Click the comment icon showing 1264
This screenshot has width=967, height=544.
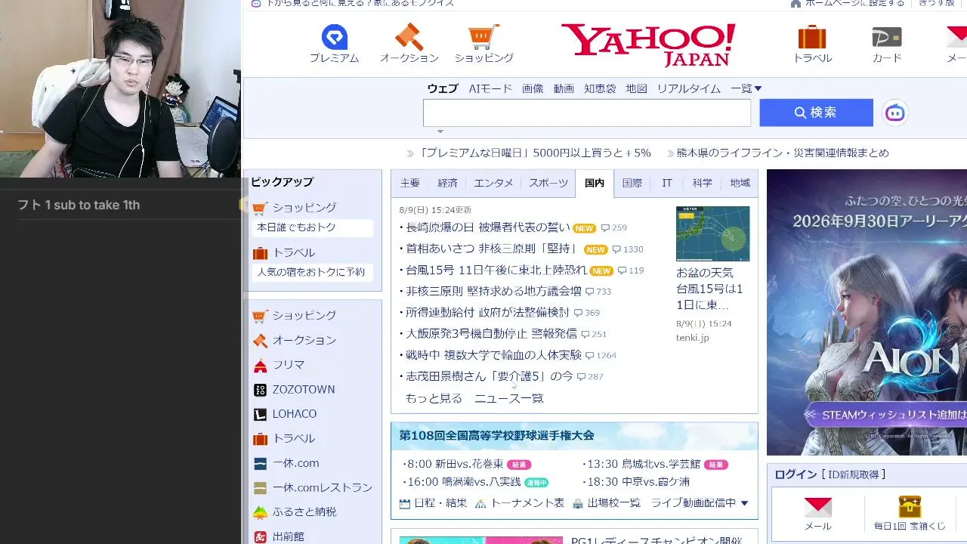pos(589,355)
